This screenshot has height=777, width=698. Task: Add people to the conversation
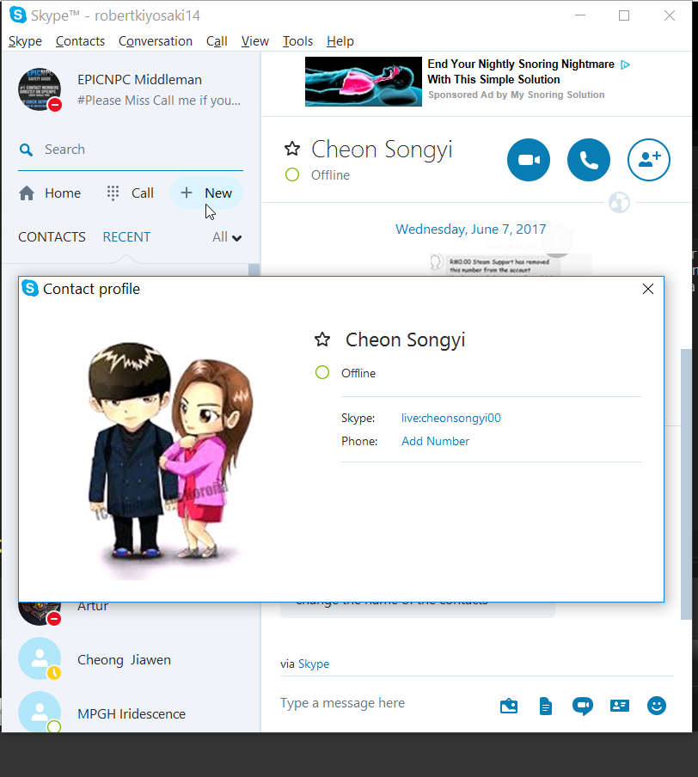click(648, 160)
